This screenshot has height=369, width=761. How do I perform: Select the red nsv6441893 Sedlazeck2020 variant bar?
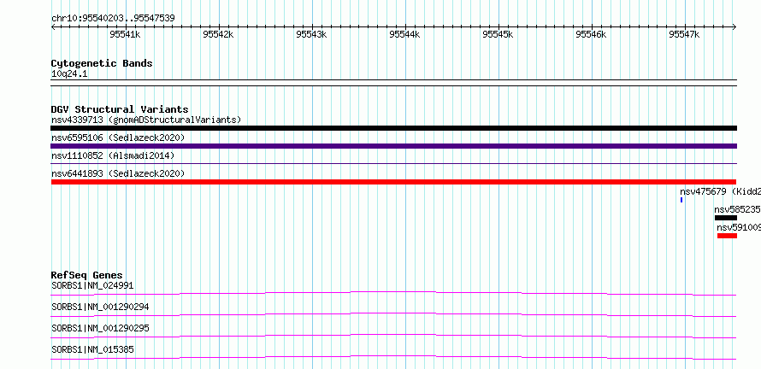(393, 182)
